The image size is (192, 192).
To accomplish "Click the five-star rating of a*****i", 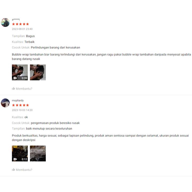I will tap(20, 24).
